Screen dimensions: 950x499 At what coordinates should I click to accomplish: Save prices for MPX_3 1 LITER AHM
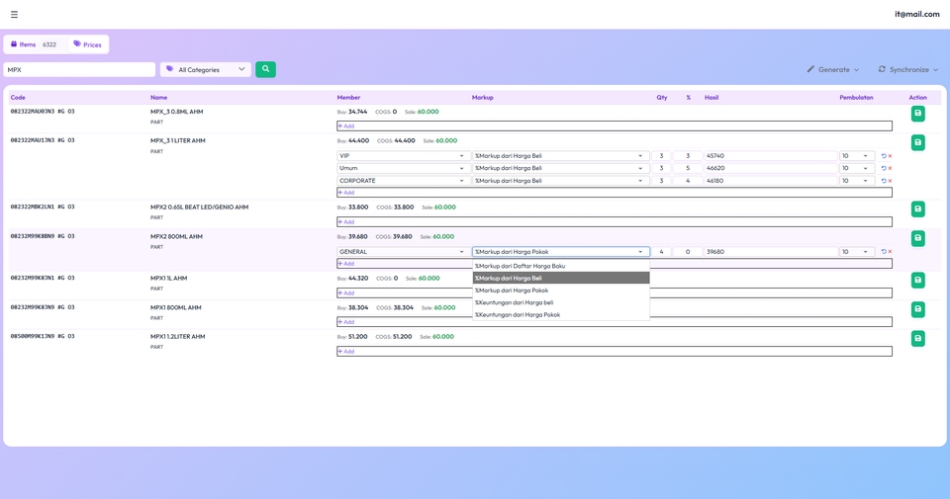[918, 142]
